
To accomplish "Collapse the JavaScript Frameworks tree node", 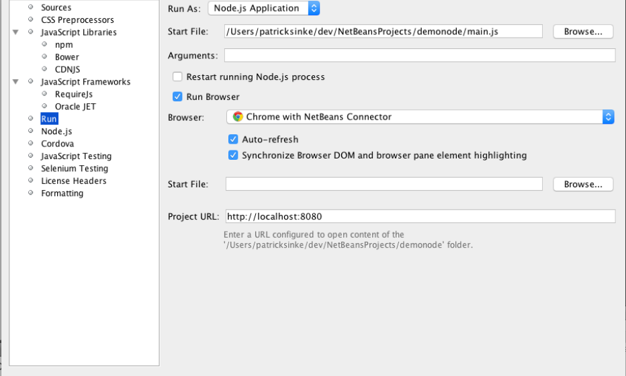I will coord(15,82).
